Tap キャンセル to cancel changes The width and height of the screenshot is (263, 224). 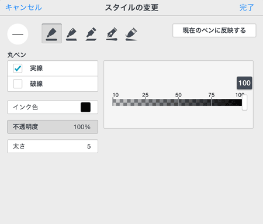coord(23,8)
